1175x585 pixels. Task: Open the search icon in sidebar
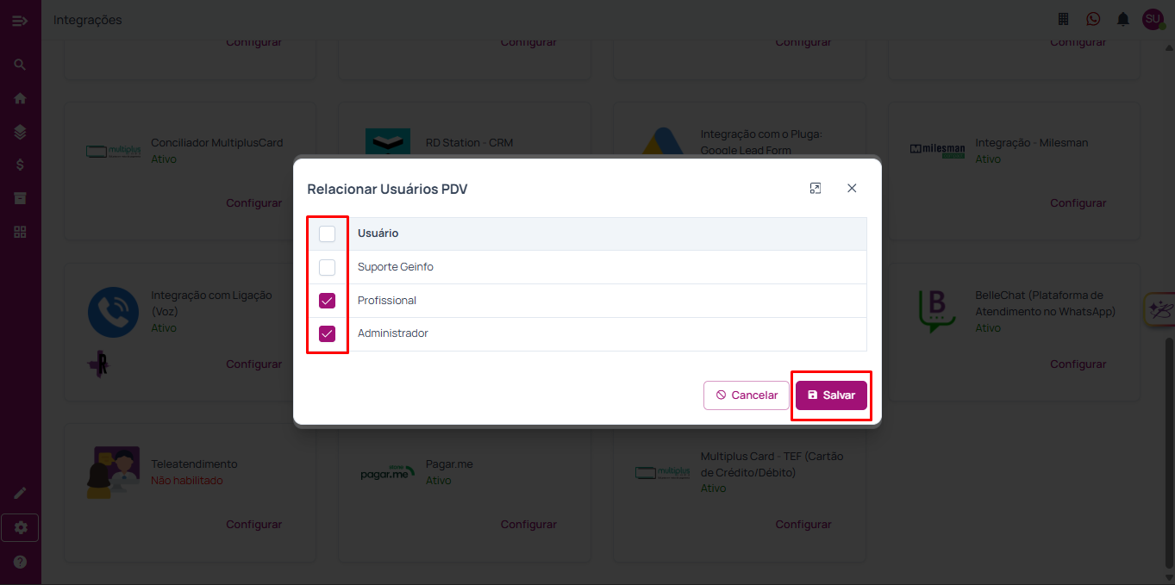(20, 65)
